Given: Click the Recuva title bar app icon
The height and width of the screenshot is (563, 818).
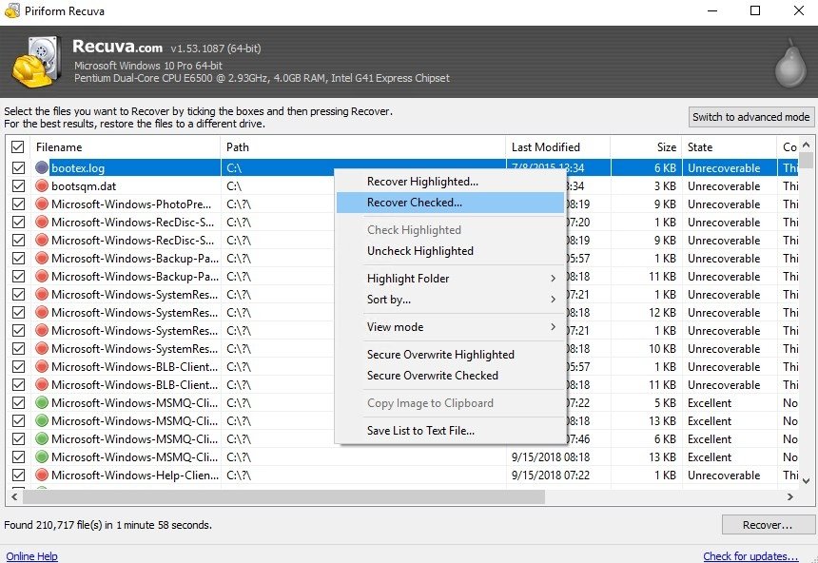Looking at the screenshot, I should click(x=12, y=10).
